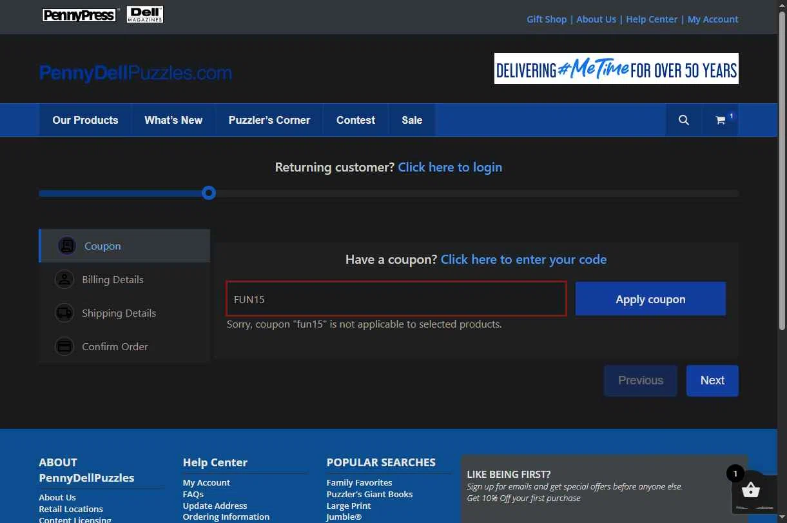The image size is (787, 523).
Task: Click the PennyPress logo
Action: [x=79, y=15]
